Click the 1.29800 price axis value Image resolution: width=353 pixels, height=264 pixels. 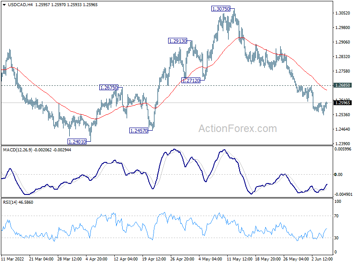(x=343, y=28)
